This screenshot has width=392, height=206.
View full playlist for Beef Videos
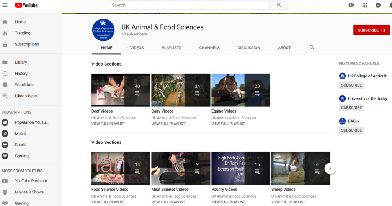[x=108, y=124]
